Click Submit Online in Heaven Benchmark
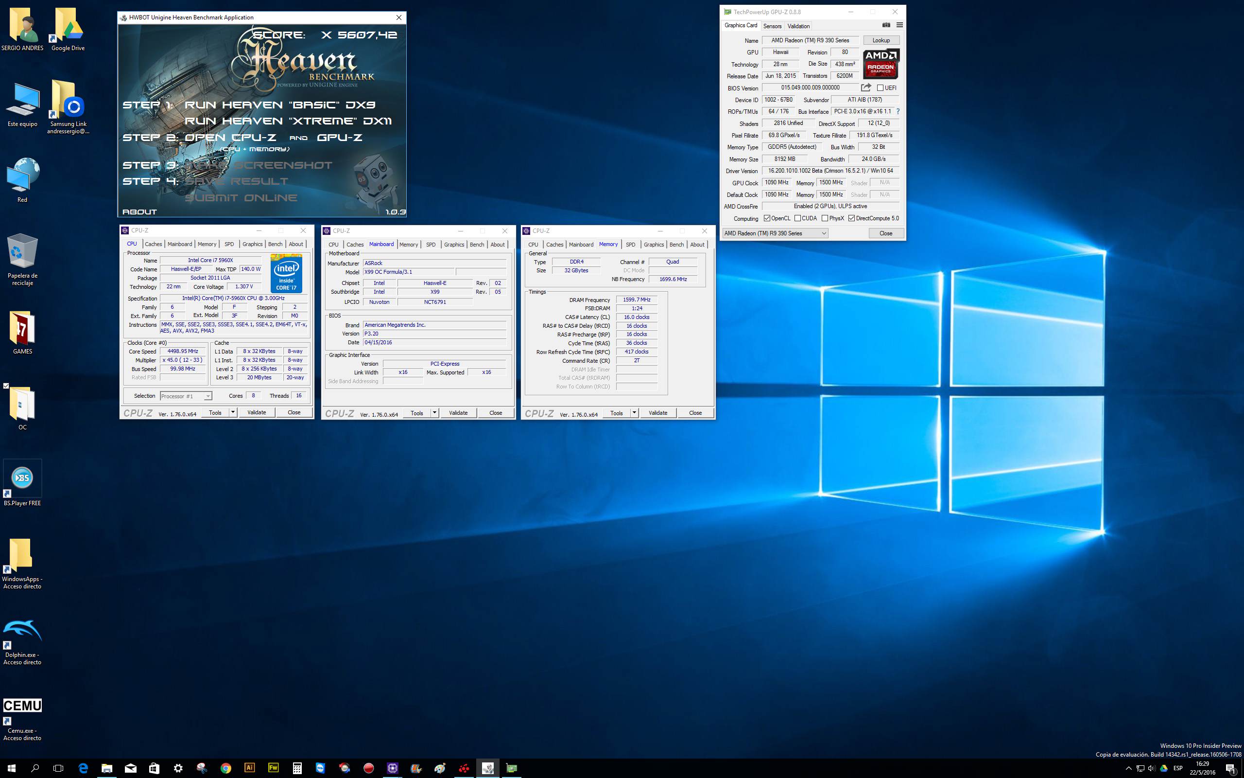 [241, 197]
